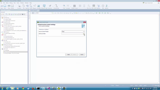Image resolution: width=160 pixels, height=90 pixels.
Task: Open the Window menu
Action: (x=22, y=3)
